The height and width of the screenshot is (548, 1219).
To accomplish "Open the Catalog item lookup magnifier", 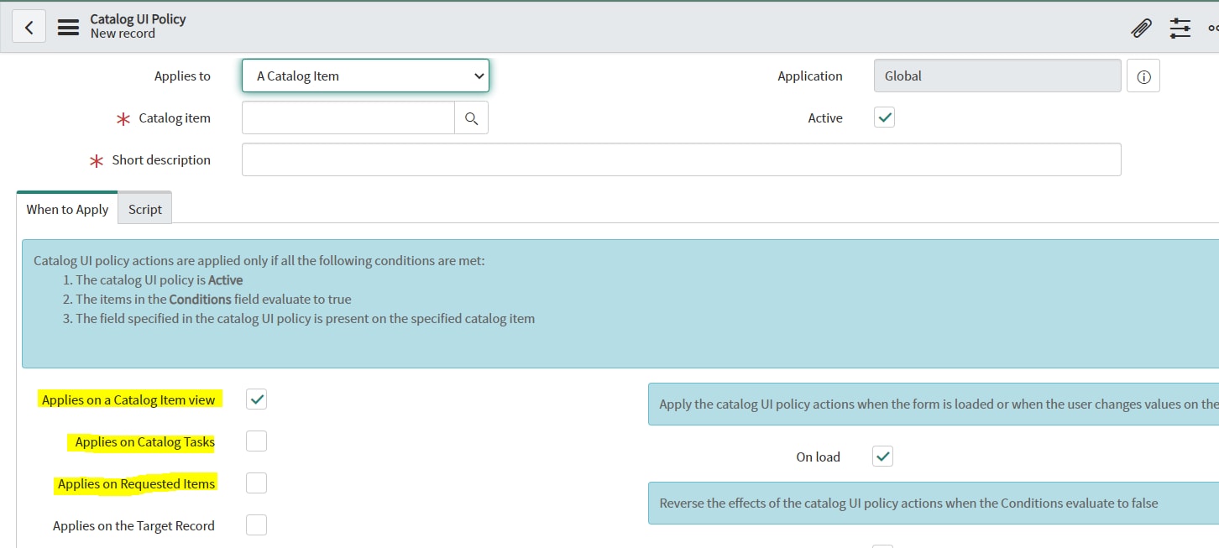I will coord(471,118).
